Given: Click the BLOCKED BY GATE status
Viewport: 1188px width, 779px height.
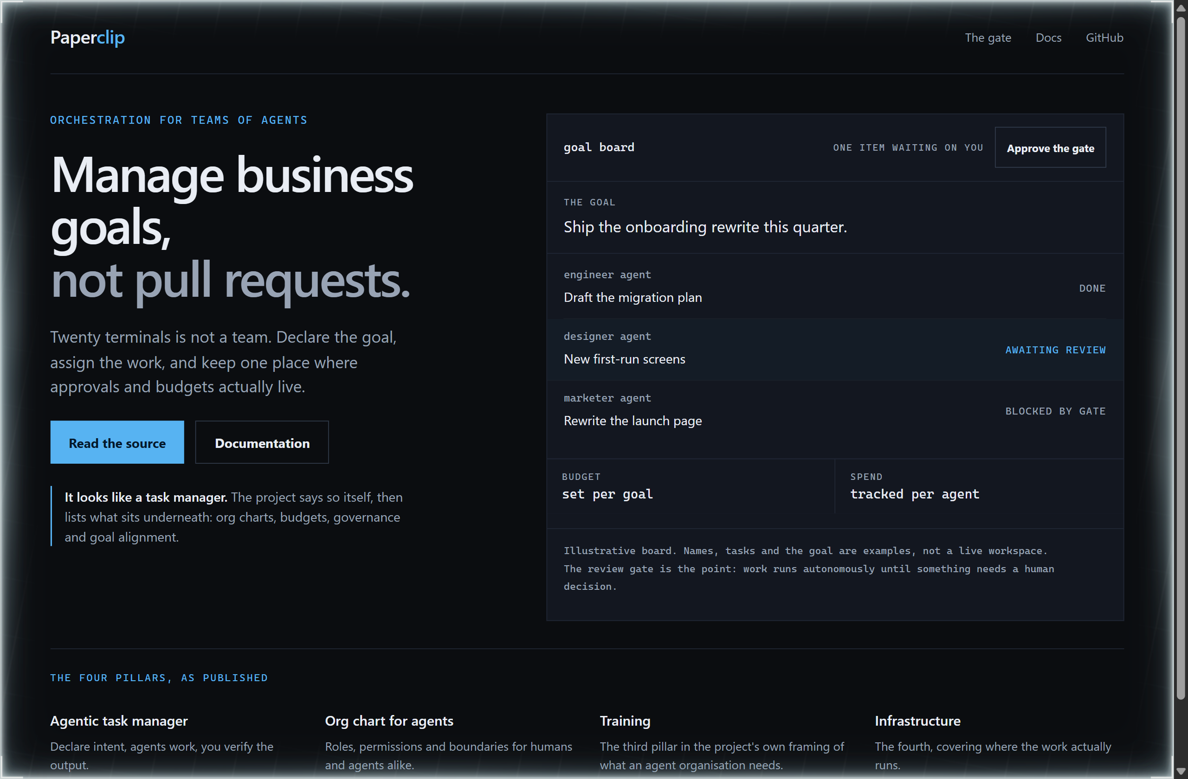Looking at the screenshot, I should point(1055,411).
